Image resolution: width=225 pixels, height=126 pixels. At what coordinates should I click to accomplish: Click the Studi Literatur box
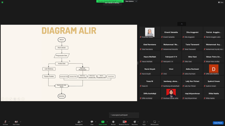point(62,48)
